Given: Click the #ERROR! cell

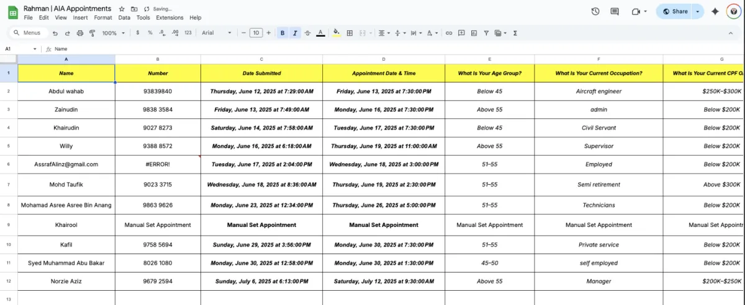Looking at the screenshot, I should point(158,164).
